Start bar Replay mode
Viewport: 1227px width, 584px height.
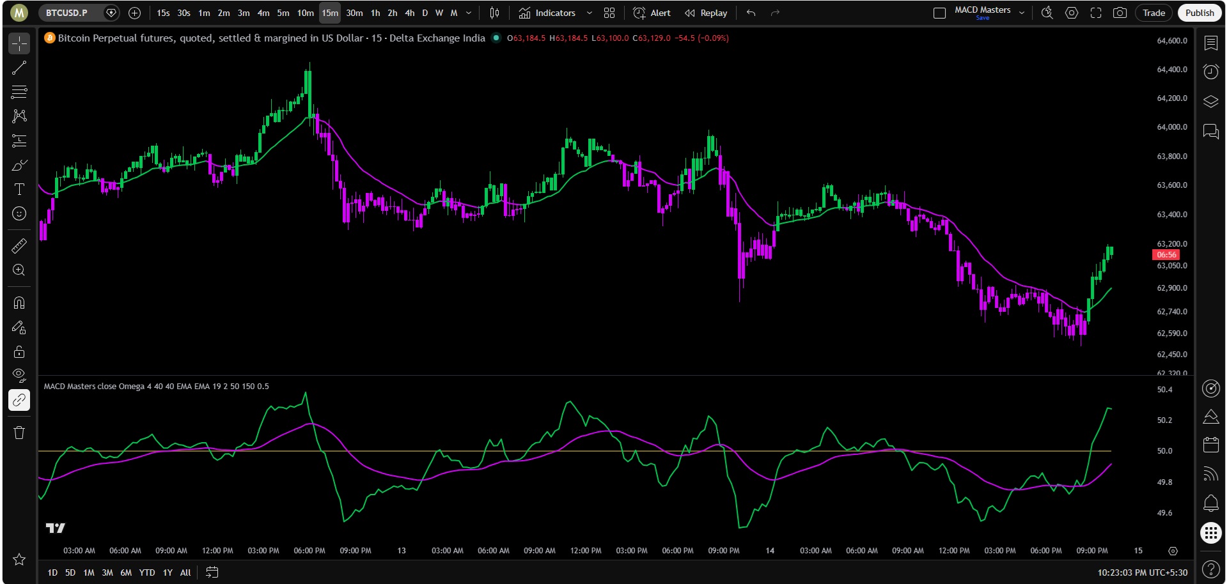point(706,13)
